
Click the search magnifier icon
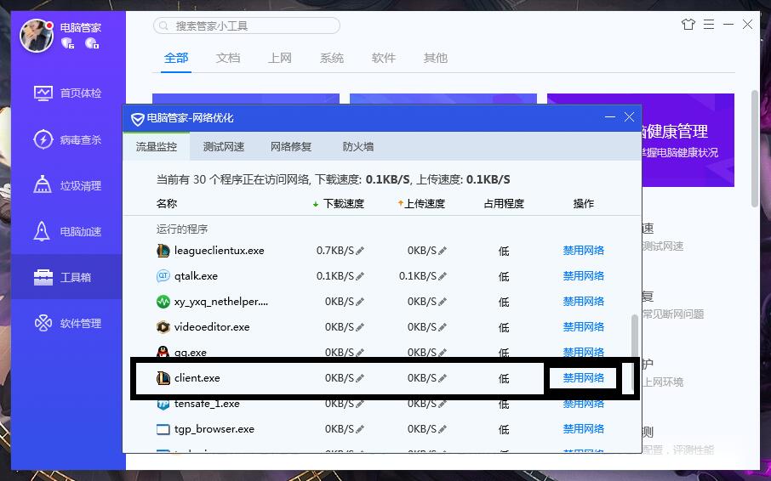(x=164, y=25)
